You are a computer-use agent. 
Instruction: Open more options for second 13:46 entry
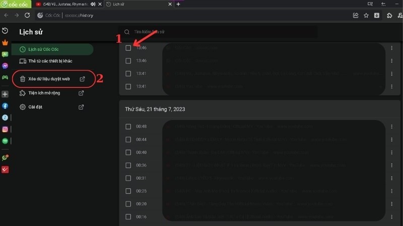point(392,61)
